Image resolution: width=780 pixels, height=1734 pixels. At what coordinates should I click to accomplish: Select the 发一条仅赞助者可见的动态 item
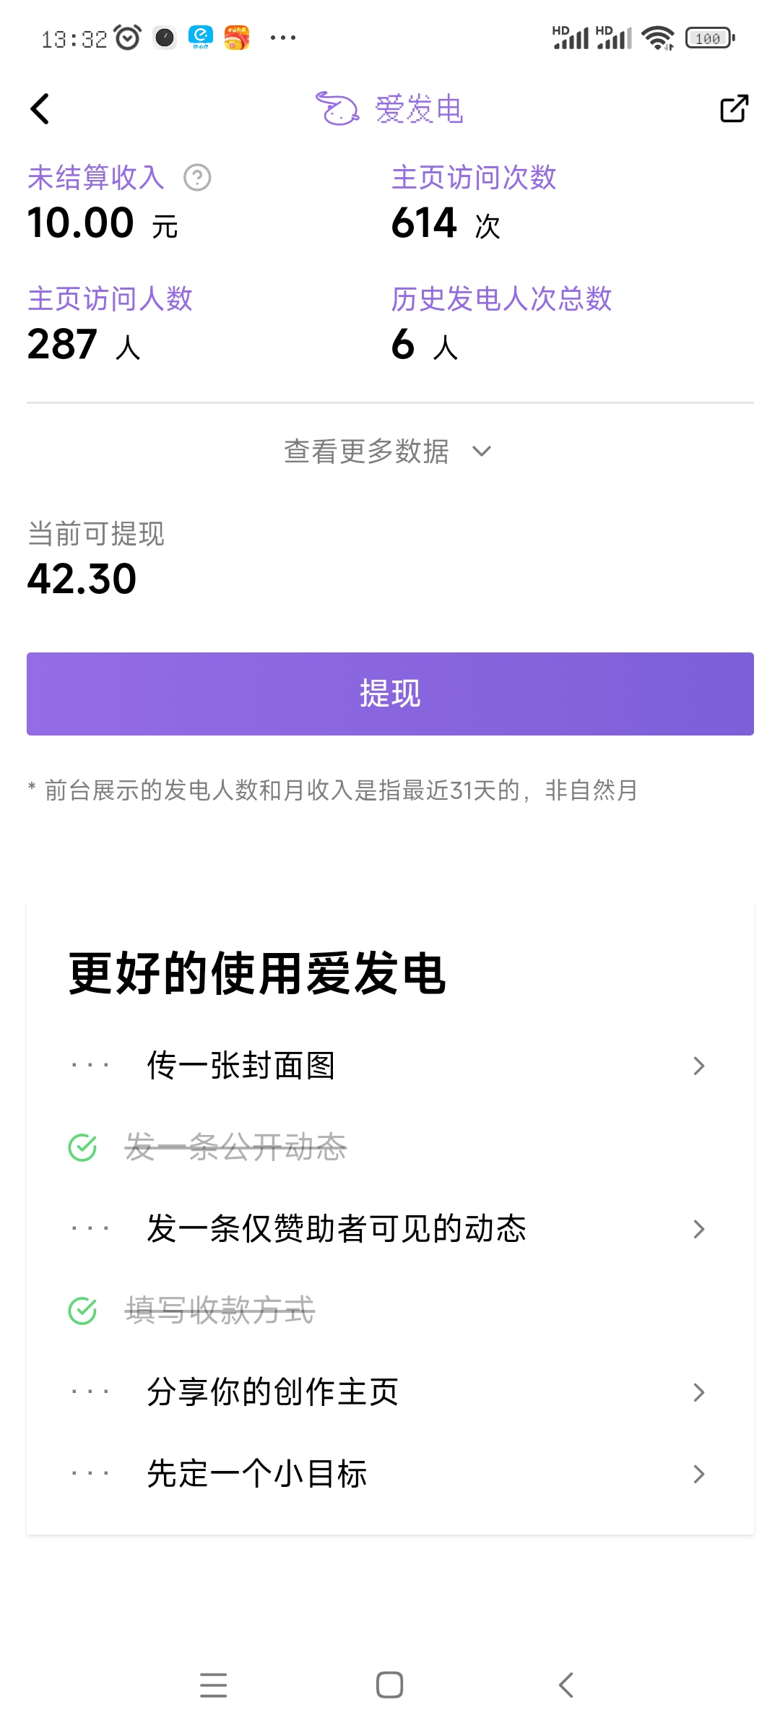(x=337, y=1229)
